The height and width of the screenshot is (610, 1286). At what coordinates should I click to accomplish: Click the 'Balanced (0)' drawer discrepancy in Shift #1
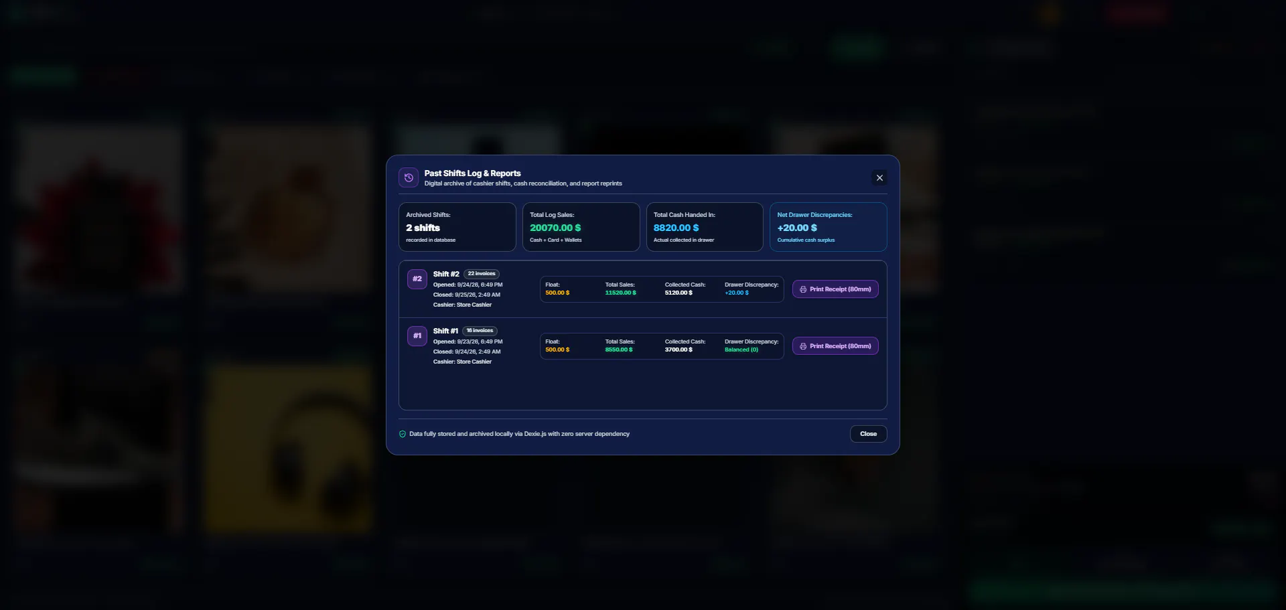tap(741, 350)
